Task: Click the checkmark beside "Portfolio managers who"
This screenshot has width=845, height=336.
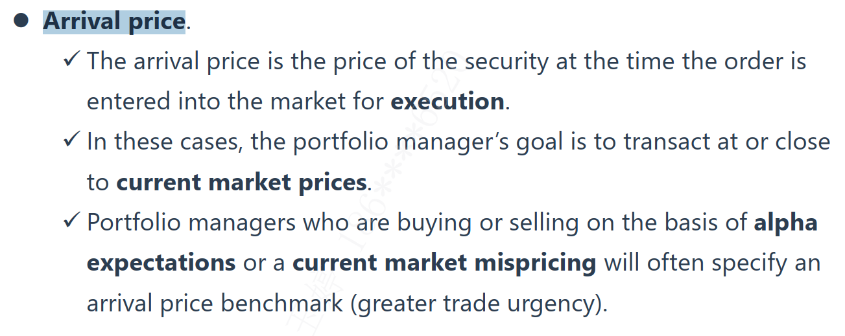Action: (x=71, y=221)
